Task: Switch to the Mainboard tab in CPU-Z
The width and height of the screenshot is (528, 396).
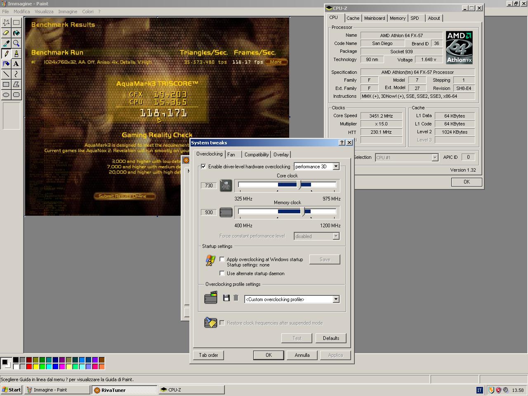Action: pos(375,18)
